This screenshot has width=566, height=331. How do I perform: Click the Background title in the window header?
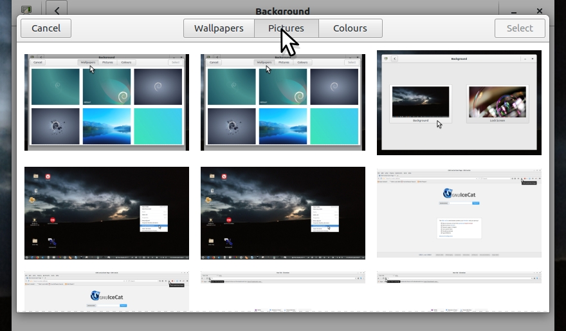pyautogui.click(x=282, y=11)
